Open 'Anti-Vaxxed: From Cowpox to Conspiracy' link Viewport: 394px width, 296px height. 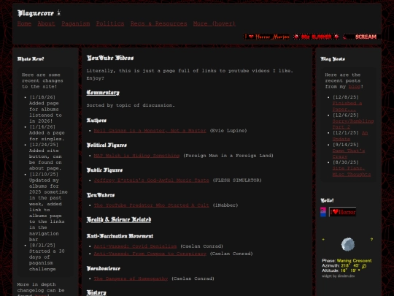(x=150, y=254)
